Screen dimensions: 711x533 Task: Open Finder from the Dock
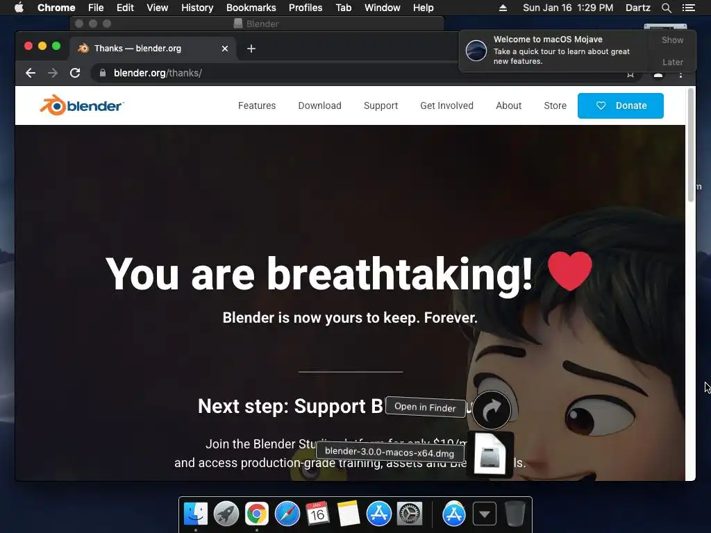point(196,514)
